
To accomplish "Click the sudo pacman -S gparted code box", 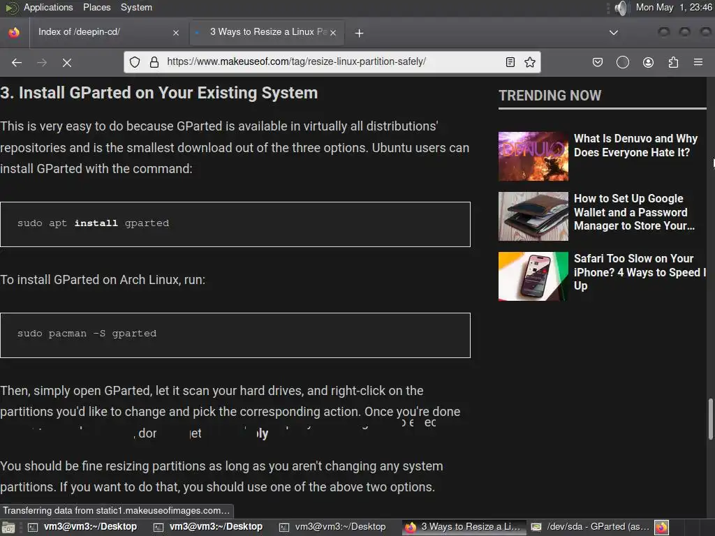I will point(235,335).
